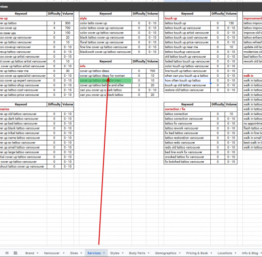
Task: Click cell 'tattoo restoration vancouver'
Action: tap(187, 138)
